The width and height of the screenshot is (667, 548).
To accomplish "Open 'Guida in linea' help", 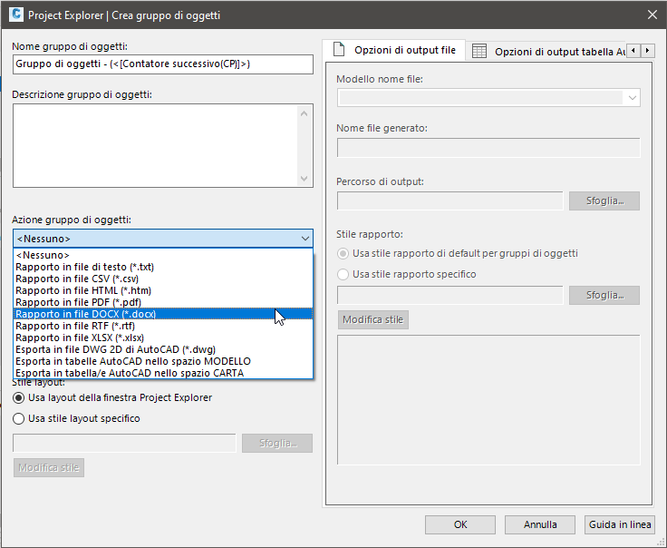I will [620, 524].
